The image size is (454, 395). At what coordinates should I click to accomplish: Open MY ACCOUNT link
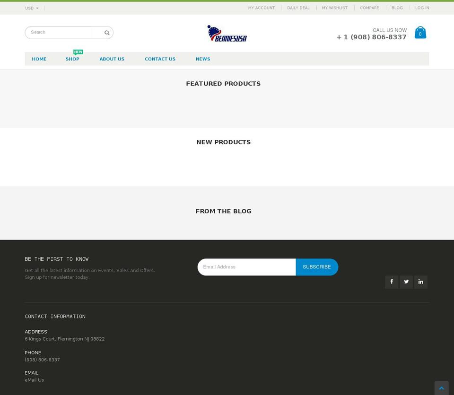(262, 8)
